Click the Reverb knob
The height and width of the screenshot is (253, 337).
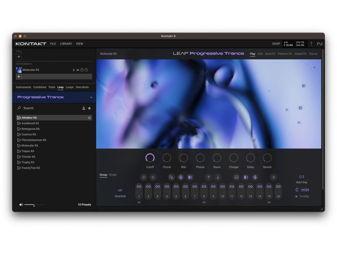click(267, 158)
